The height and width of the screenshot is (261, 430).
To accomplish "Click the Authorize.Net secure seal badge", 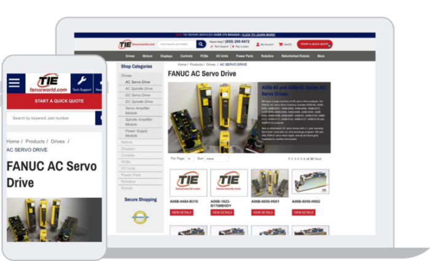I will 140,217.
